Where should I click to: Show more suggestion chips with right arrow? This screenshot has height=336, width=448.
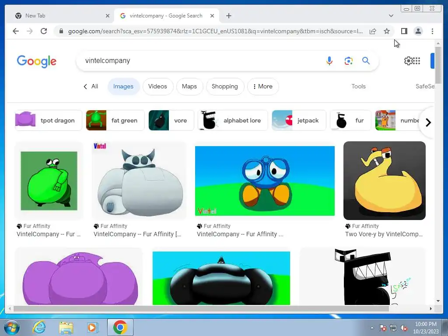tap(428, 122)
